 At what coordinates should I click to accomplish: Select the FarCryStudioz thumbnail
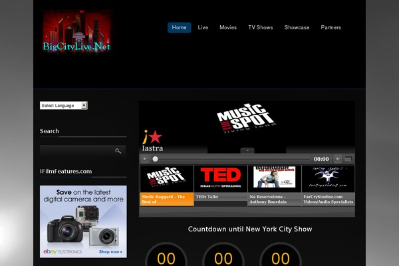click(329, 179)
